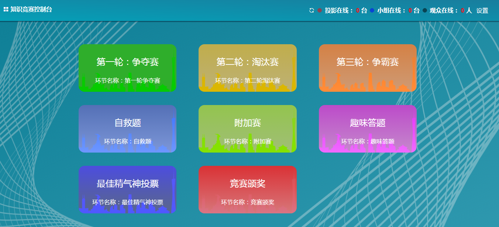Click the 观众在线 status label
This screenshot has height=227, width=499.
coord(444,11)
